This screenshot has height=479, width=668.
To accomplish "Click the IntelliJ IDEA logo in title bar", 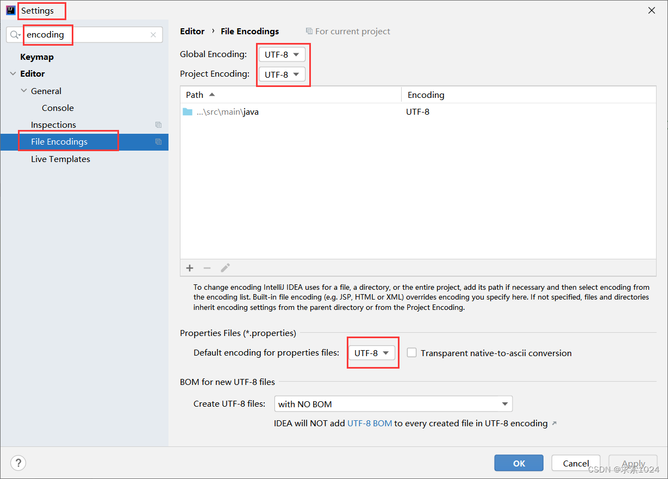I will (11, 10).
